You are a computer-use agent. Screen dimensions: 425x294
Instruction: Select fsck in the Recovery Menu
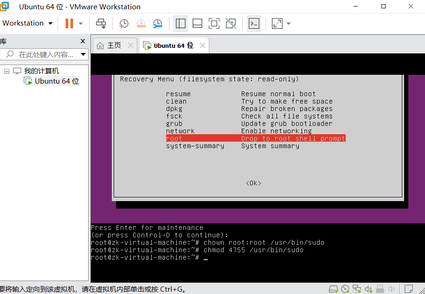pyautogui.click(x=174, y=116)
